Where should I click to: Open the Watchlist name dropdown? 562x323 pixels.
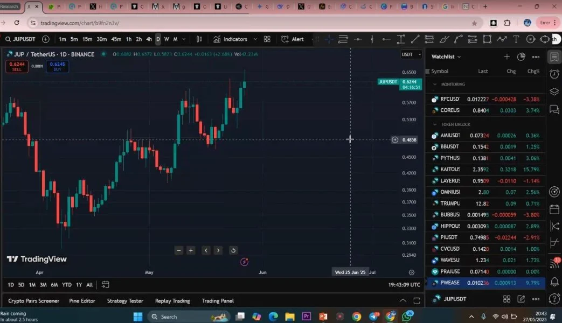click(x=446, y=57)
